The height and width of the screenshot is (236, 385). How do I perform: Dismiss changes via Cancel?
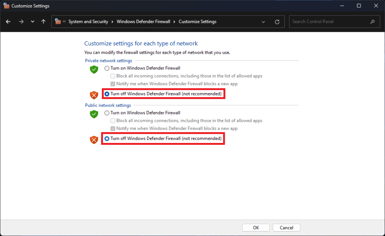click(286, 227)
